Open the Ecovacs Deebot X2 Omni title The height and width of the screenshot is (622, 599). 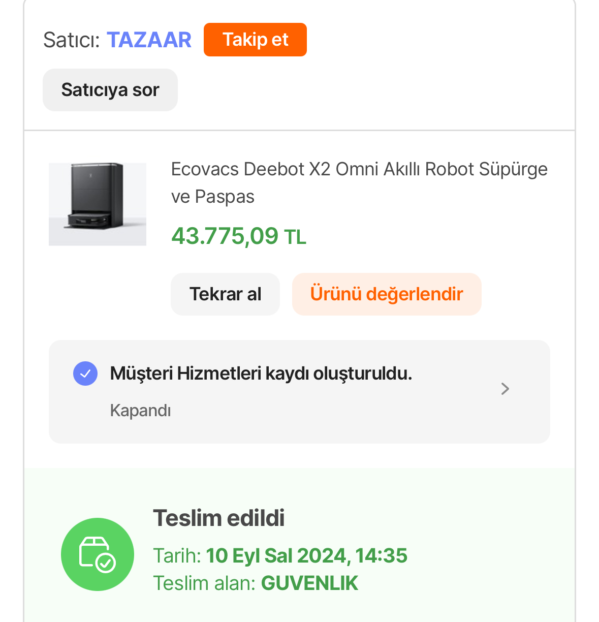[359, 182]
